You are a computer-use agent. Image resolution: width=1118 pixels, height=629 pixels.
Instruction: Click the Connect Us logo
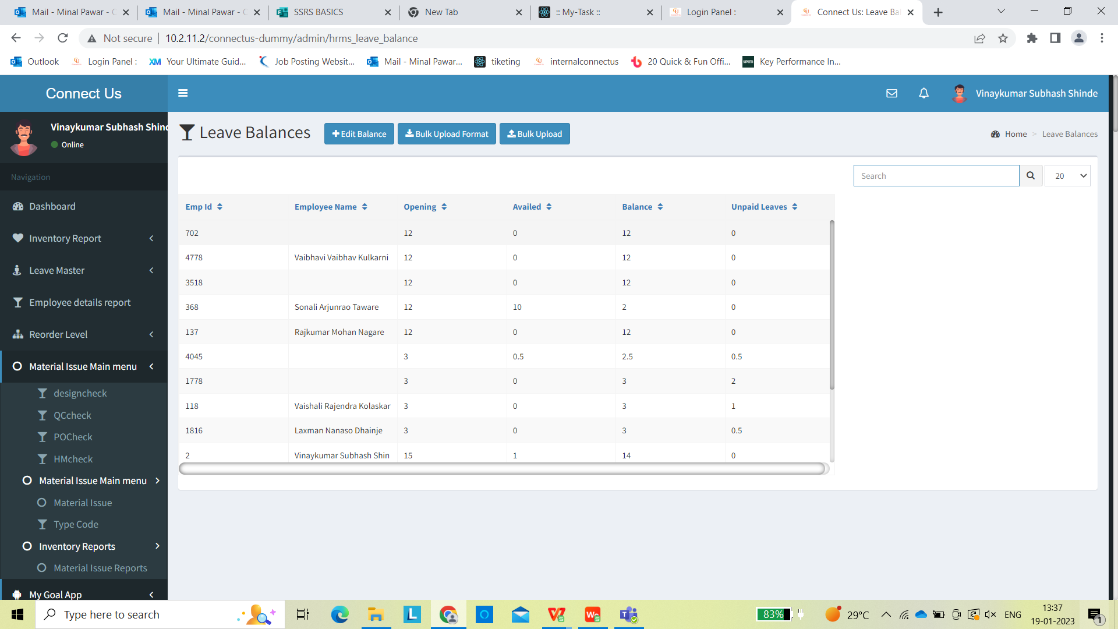tap(84, 93)
